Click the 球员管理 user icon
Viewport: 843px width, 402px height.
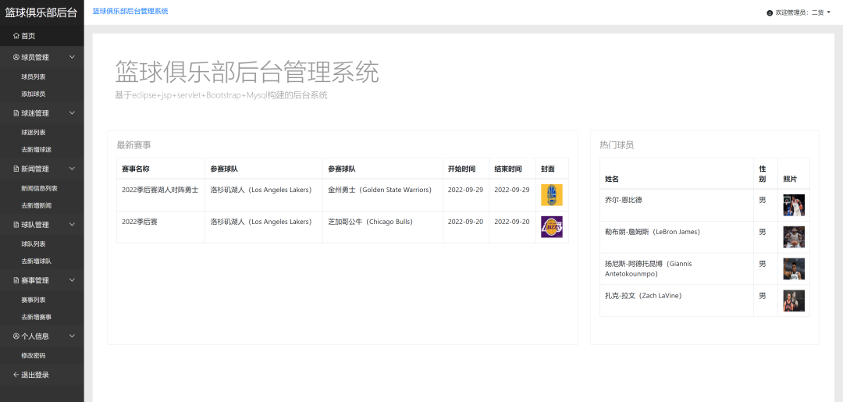[x=16, y=58]
